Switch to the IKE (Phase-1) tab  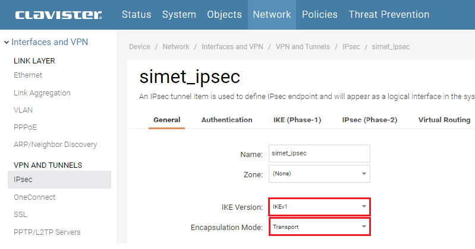[x=297, y=120]
